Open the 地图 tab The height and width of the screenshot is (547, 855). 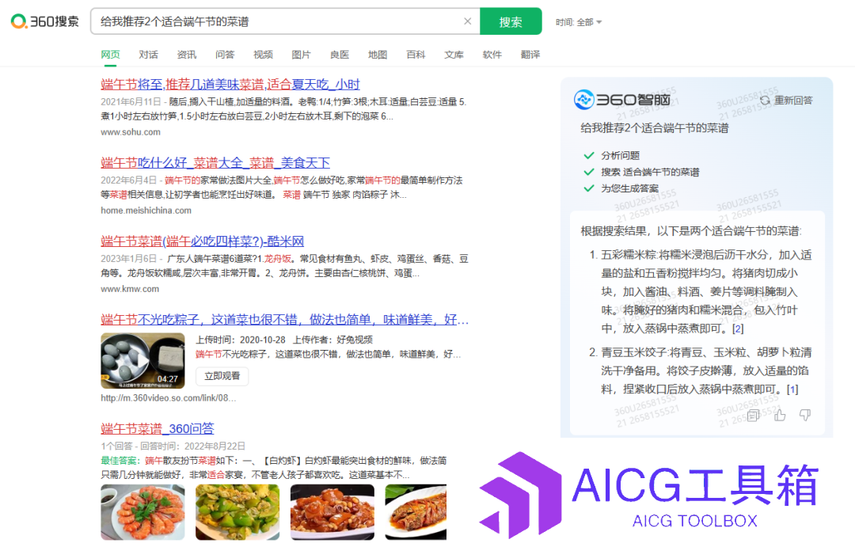click(x=378, y=55)
